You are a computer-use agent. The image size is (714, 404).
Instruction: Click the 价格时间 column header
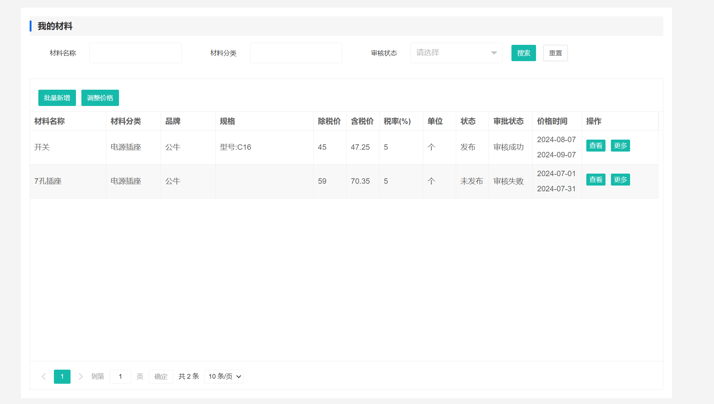(x=552, y=121)
